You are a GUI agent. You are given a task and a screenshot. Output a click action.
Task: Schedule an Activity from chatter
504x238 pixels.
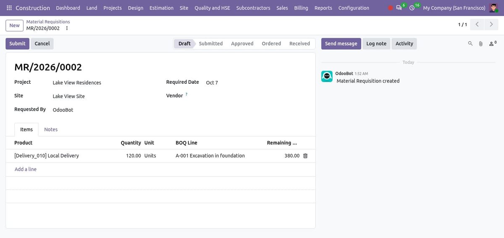coord(404,44)
